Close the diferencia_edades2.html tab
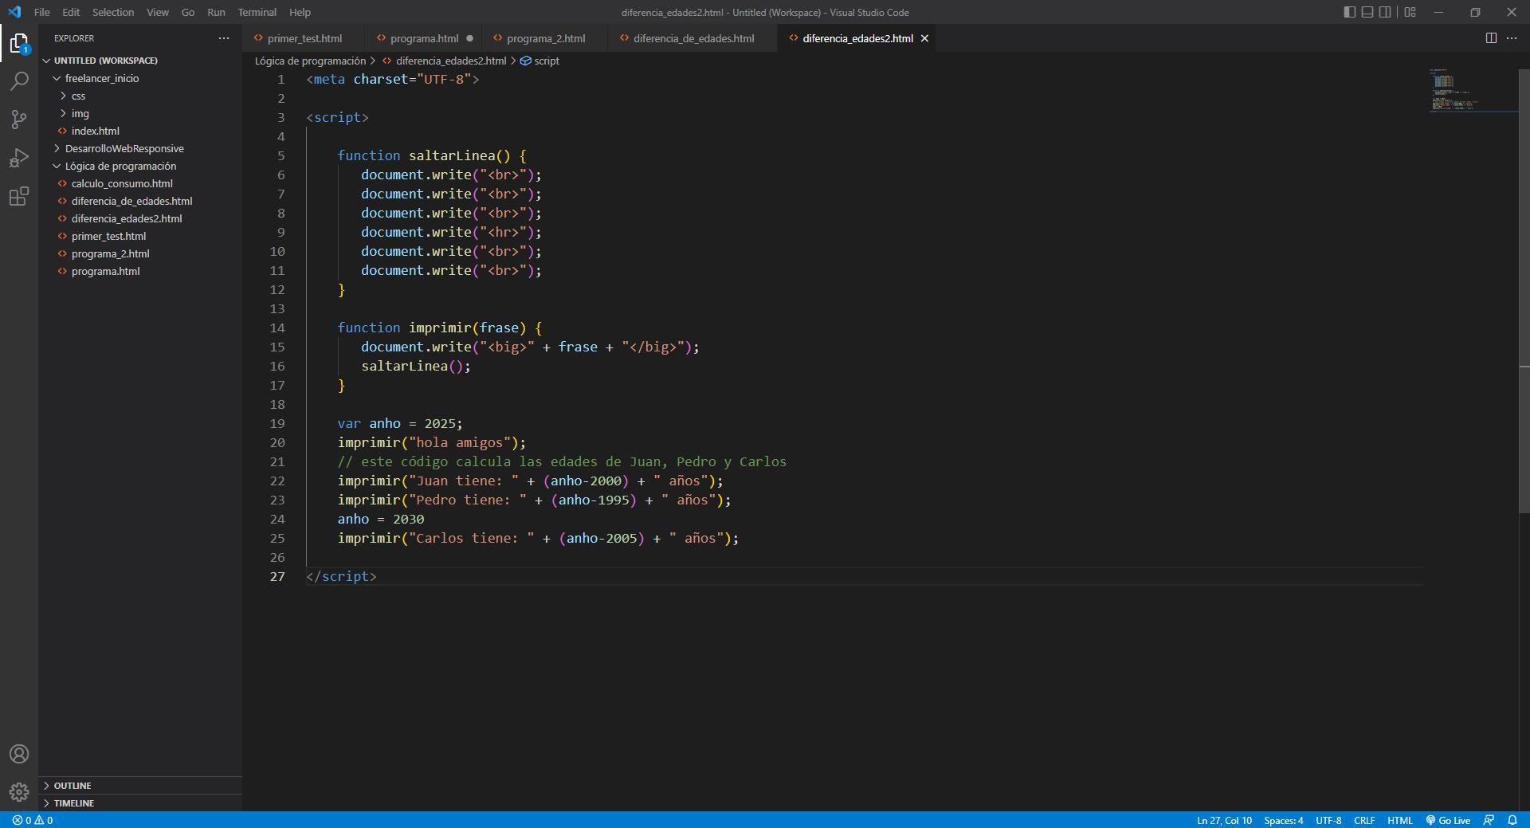Viewport: 1530px width, 828px height. coord(924,38)
